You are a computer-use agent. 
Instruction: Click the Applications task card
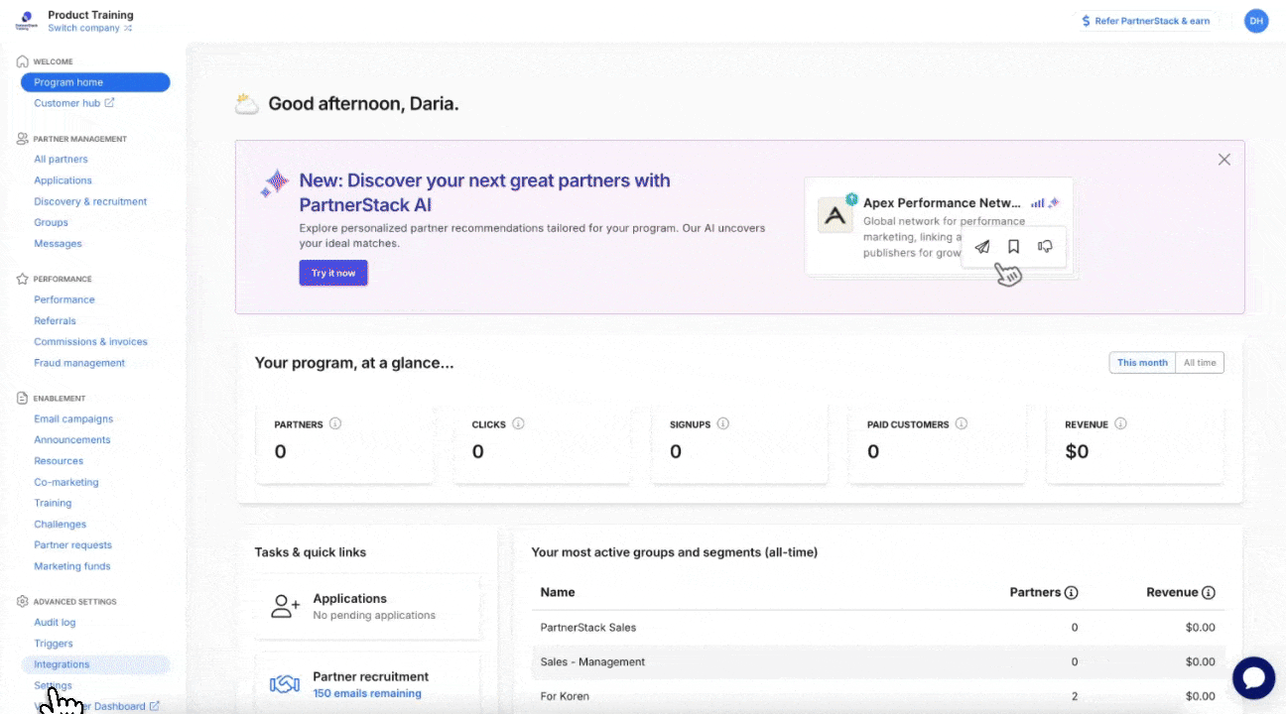368,607
